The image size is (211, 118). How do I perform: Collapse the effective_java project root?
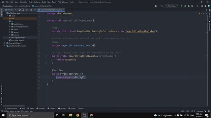coord(5,13)
